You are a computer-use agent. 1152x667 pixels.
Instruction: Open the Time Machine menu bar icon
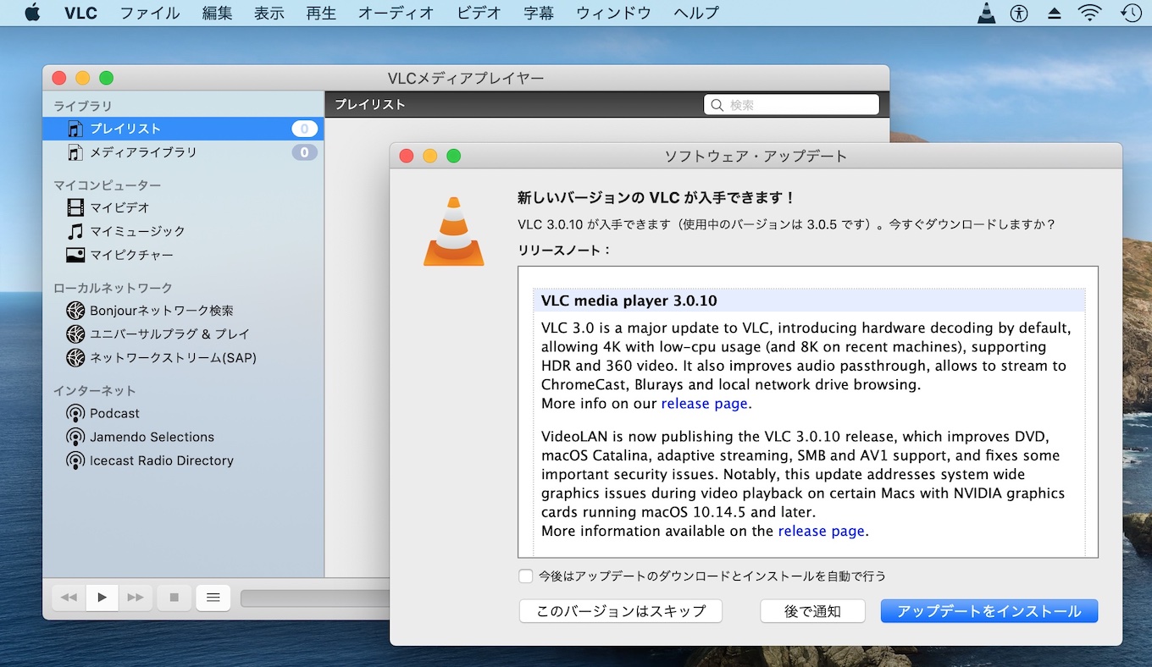click(1131, 13)
